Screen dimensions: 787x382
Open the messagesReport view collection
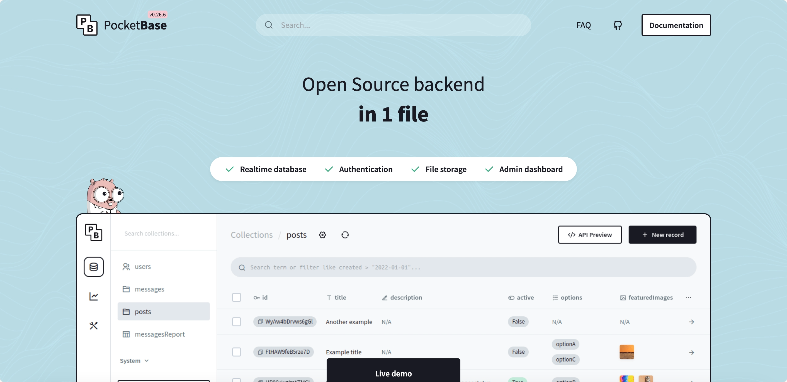(x=164, y=334)
